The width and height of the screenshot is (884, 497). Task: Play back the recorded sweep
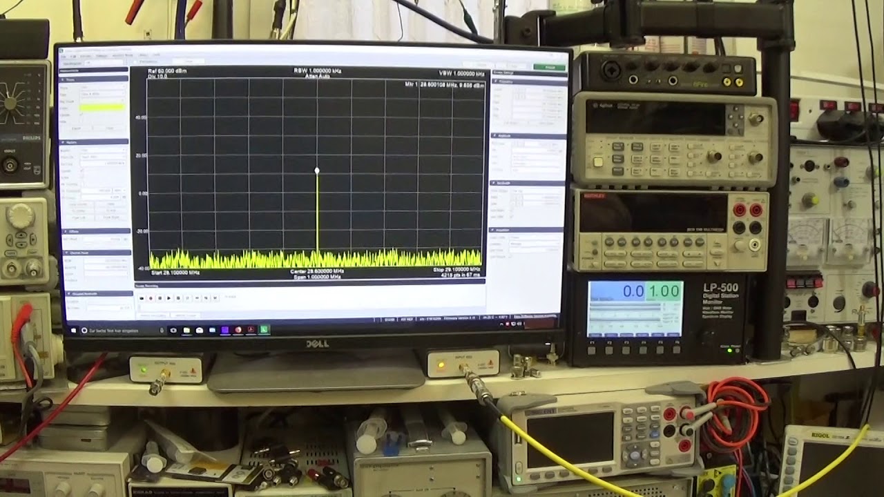169,298
